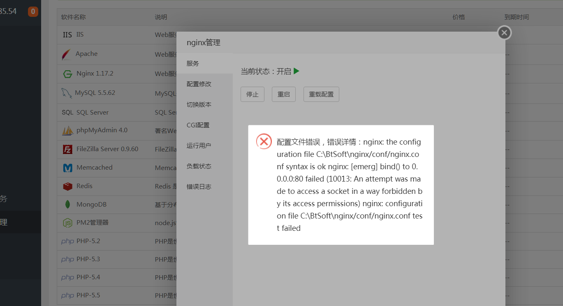
Task: Click the 软件名称 column header
Action: tap(73, 17)
